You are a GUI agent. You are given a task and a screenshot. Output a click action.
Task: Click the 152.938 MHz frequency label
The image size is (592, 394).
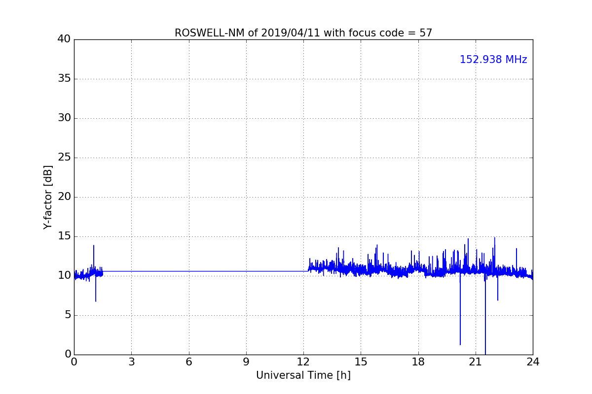(x=493, y=60)
